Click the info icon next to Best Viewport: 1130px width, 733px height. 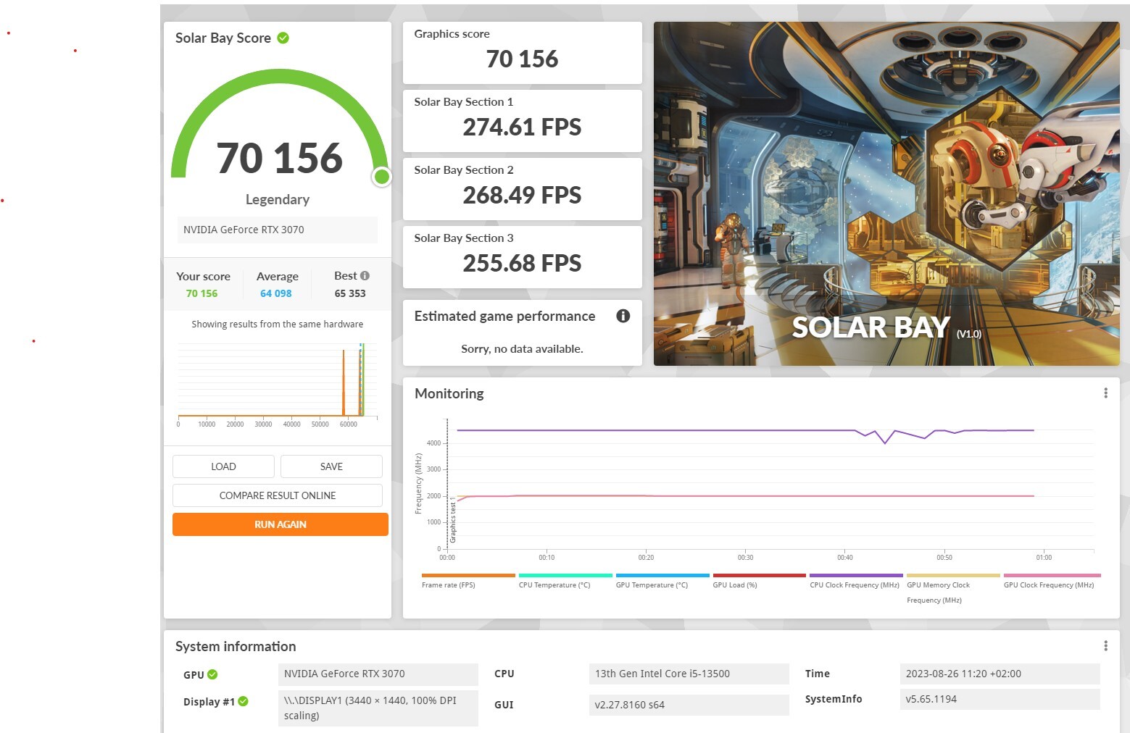[x=365, y=275]
